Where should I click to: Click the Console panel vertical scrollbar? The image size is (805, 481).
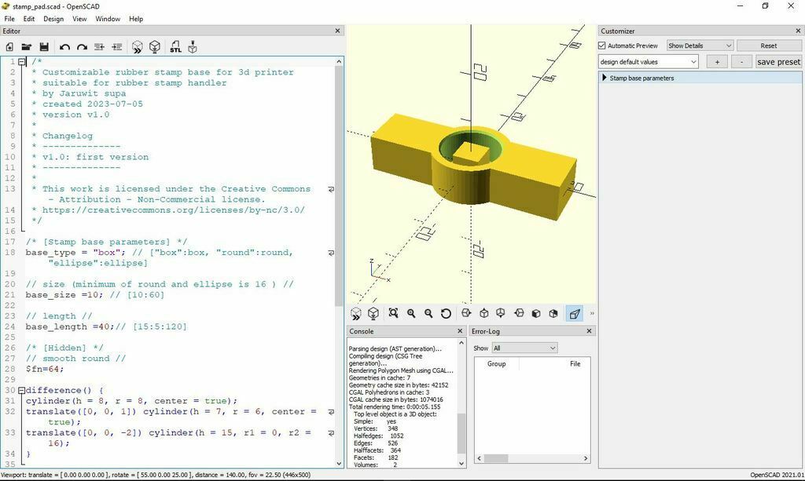pos(461,432)
